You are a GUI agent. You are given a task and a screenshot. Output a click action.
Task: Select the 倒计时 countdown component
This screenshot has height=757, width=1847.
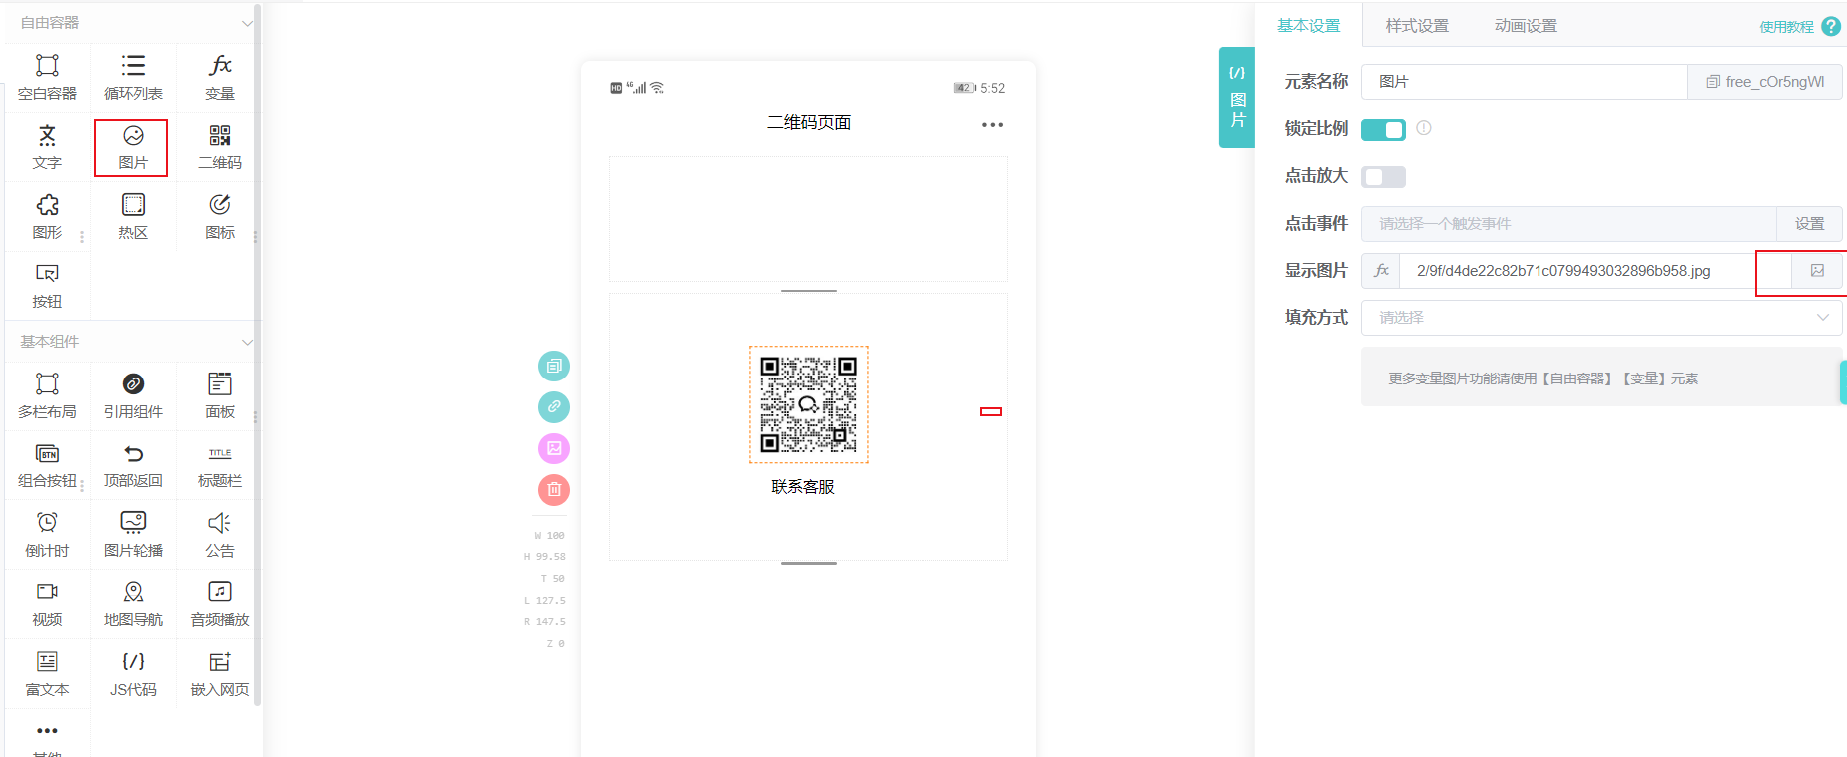pyautogui.click(x=47, y=535)
